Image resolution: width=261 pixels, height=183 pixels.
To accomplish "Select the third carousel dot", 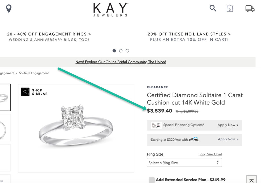I will [x=127, y=51].
